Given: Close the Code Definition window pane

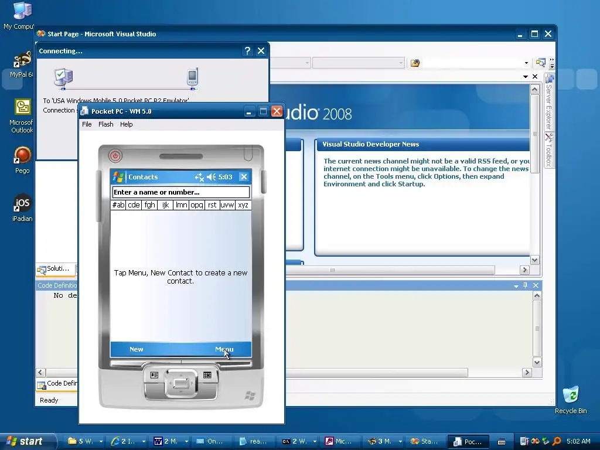Looking at the screenshot, I should coord(536,285).
